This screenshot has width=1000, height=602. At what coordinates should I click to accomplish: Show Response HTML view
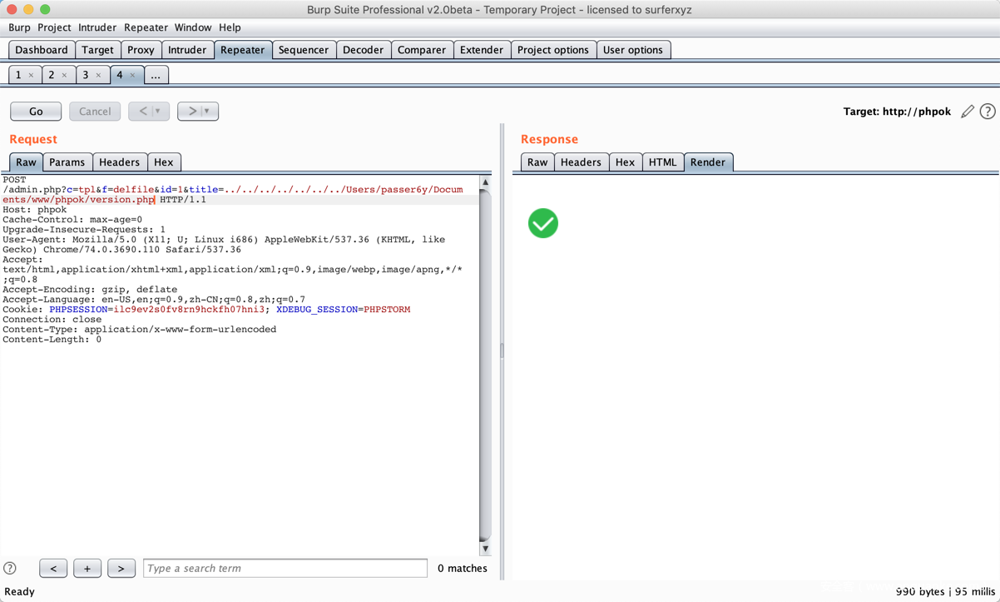(663, 162)
